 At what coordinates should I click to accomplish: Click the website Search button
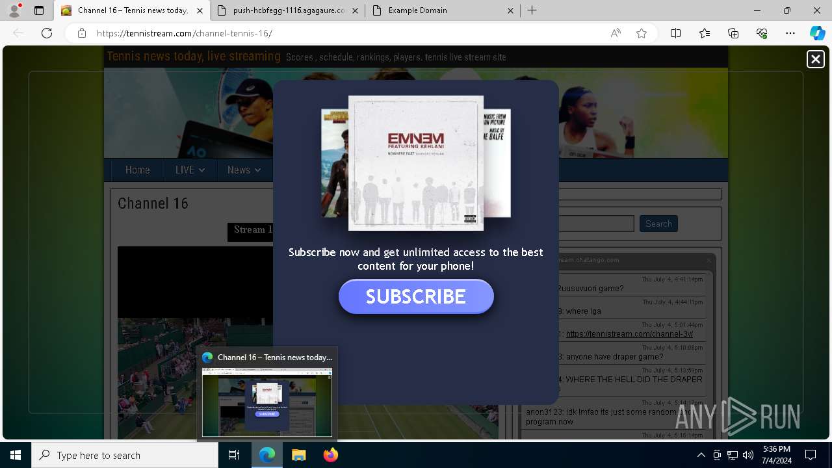click(658, 224)
